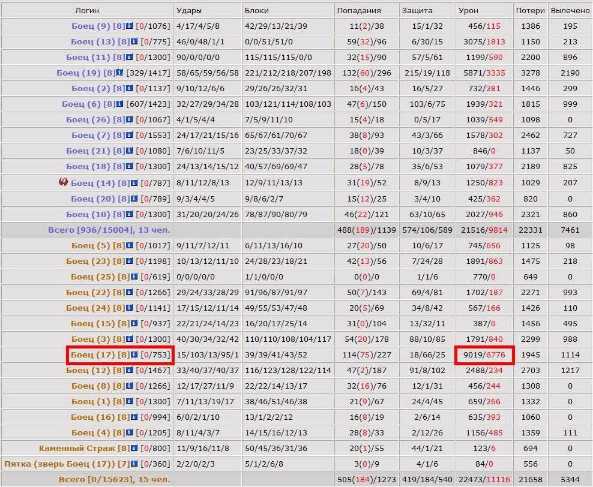Open info icon next to Боец (23)
This screenshot has width=593, height=487.
pos(129,261)
